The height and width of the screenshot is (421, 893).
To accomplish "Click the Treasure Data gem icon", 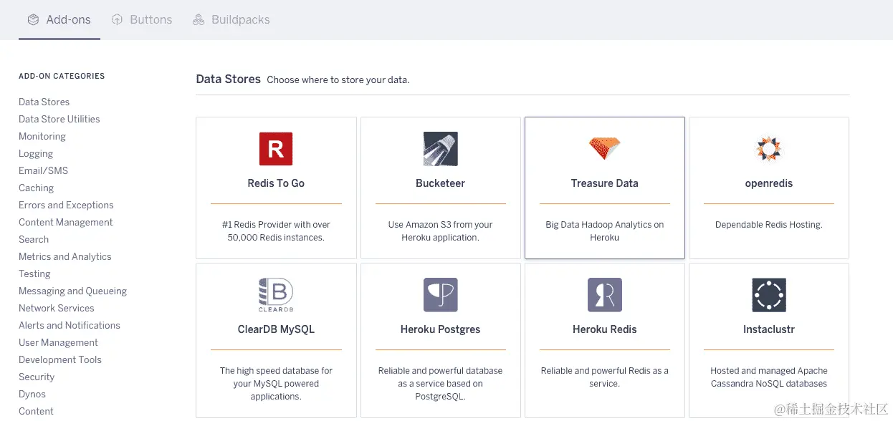I will pos(604,149).
